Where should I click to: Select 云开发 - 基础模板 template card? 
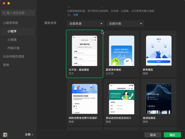click(x=84, y=54)
